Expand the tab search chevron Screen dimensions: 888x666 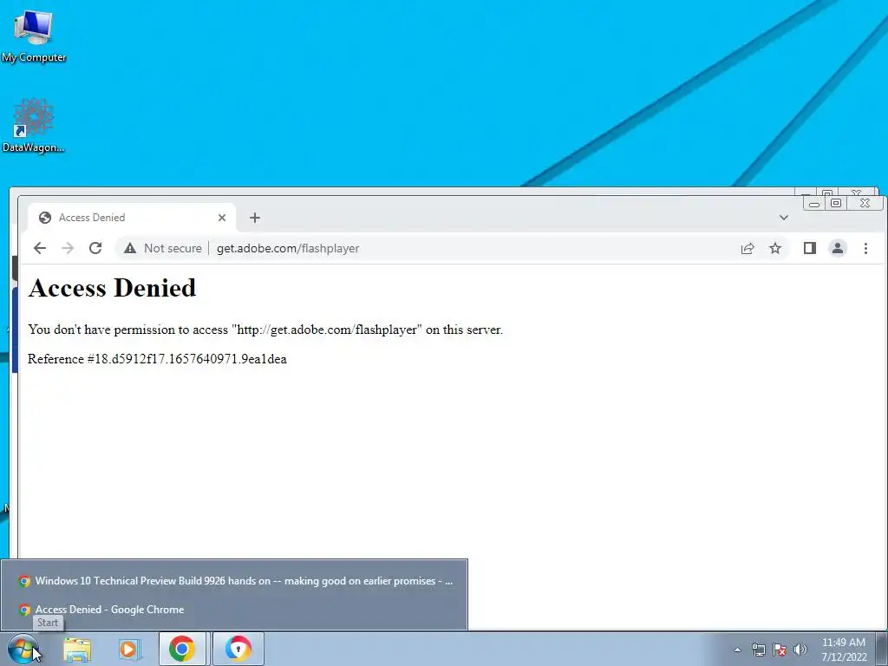(x=784, y=218)
